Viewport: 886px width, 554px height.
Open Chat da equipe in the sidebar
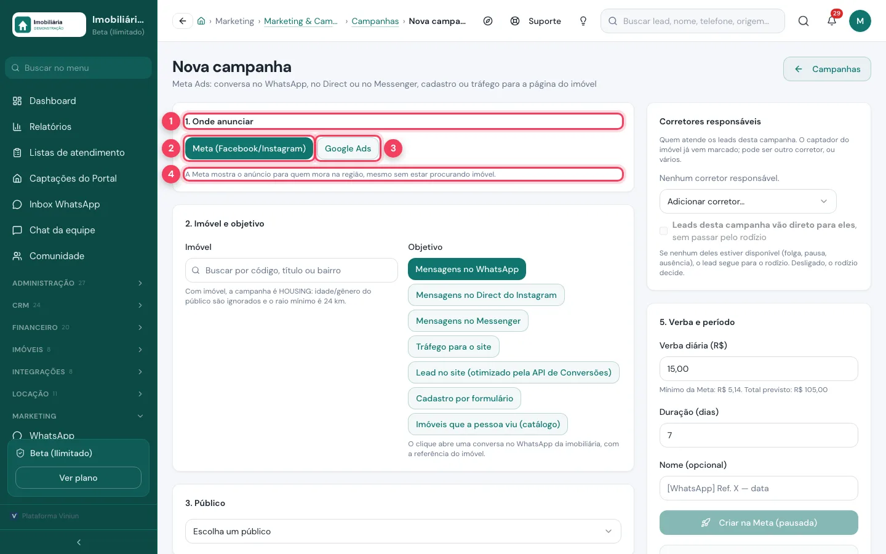(78, 230)
